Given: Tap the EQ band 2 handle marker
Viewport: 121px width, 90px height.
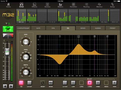Looking at the screenshot, I should pyautogui.click(x=79, y=36).
